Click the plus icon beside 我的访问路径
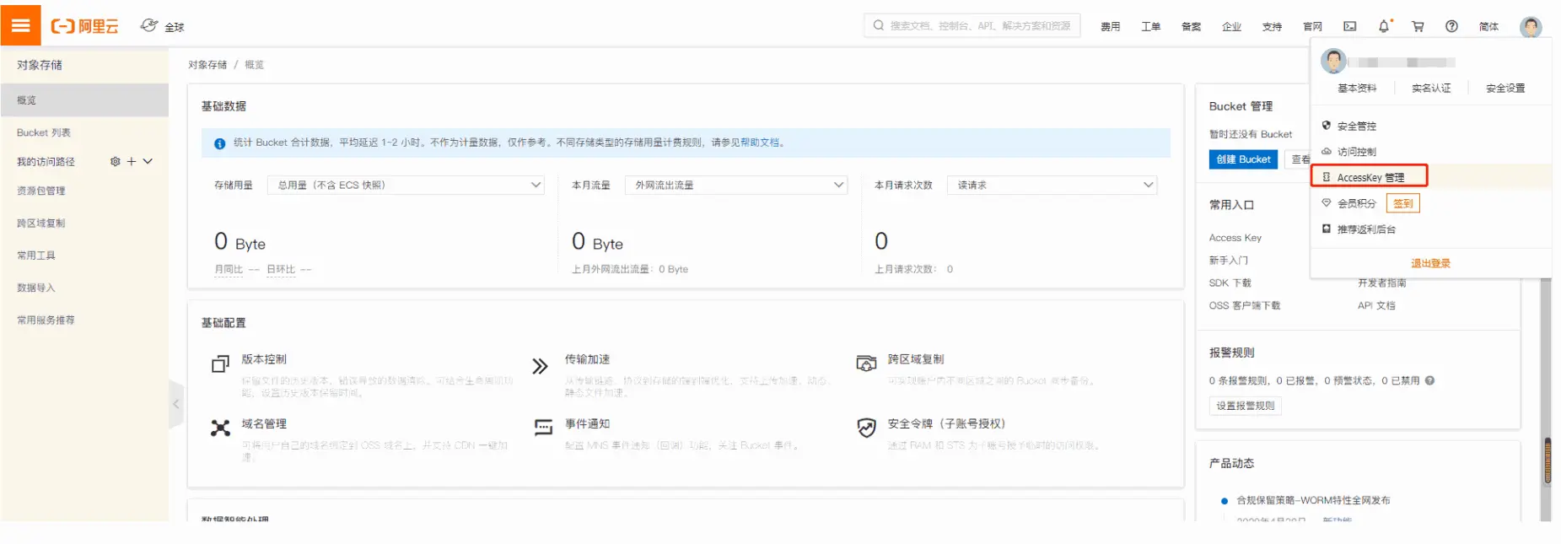Viewport: 1561px width, 544px height. pyautogui.click(x=132, y=161)
